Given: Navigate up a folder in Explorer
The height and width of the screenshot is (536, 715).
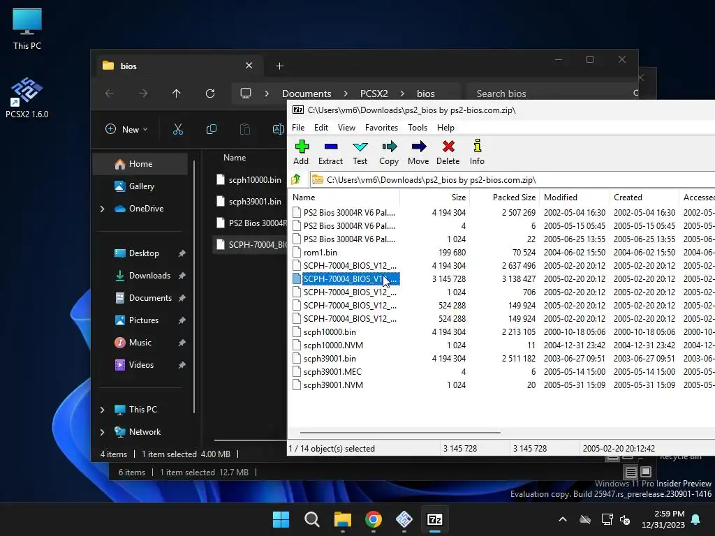Looking at the screenshot, I should [177, 94].
